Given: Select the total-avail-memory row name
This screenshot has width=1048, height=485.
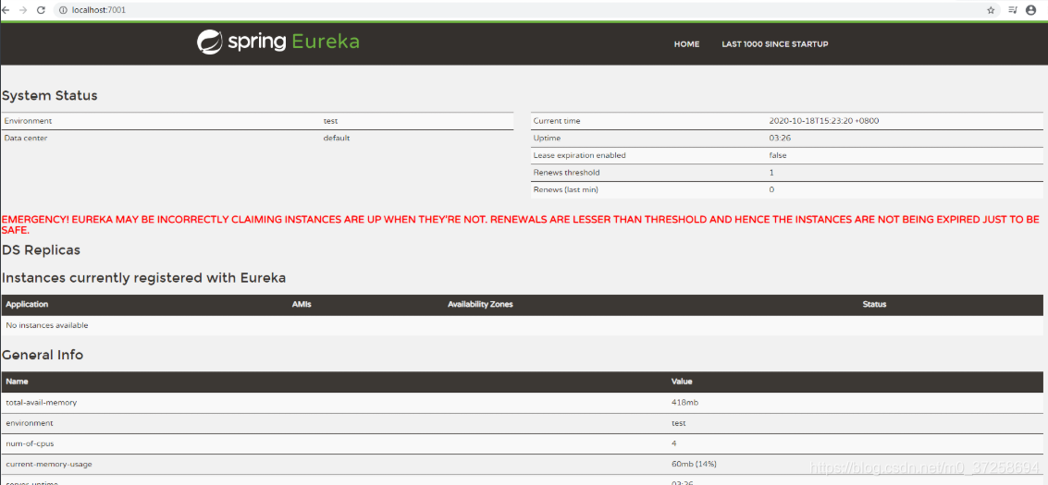Looking at the screenshot, I should [x=42, y=402].
